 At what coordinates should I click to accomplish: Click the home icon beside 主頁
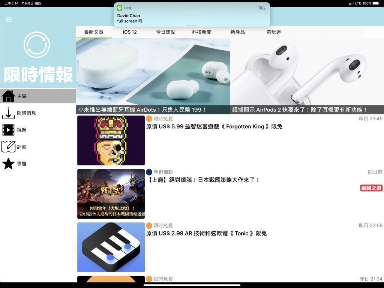[8, 96]
